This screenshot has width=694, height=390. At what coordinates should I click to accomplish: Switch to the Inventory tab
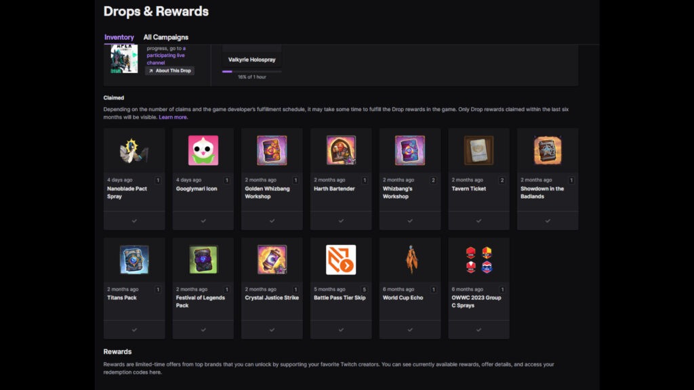(x=119, y=37)
